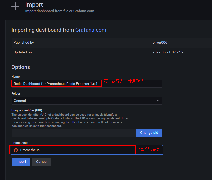
Task: Click the Import button
Action: click(x=21, y=162)
